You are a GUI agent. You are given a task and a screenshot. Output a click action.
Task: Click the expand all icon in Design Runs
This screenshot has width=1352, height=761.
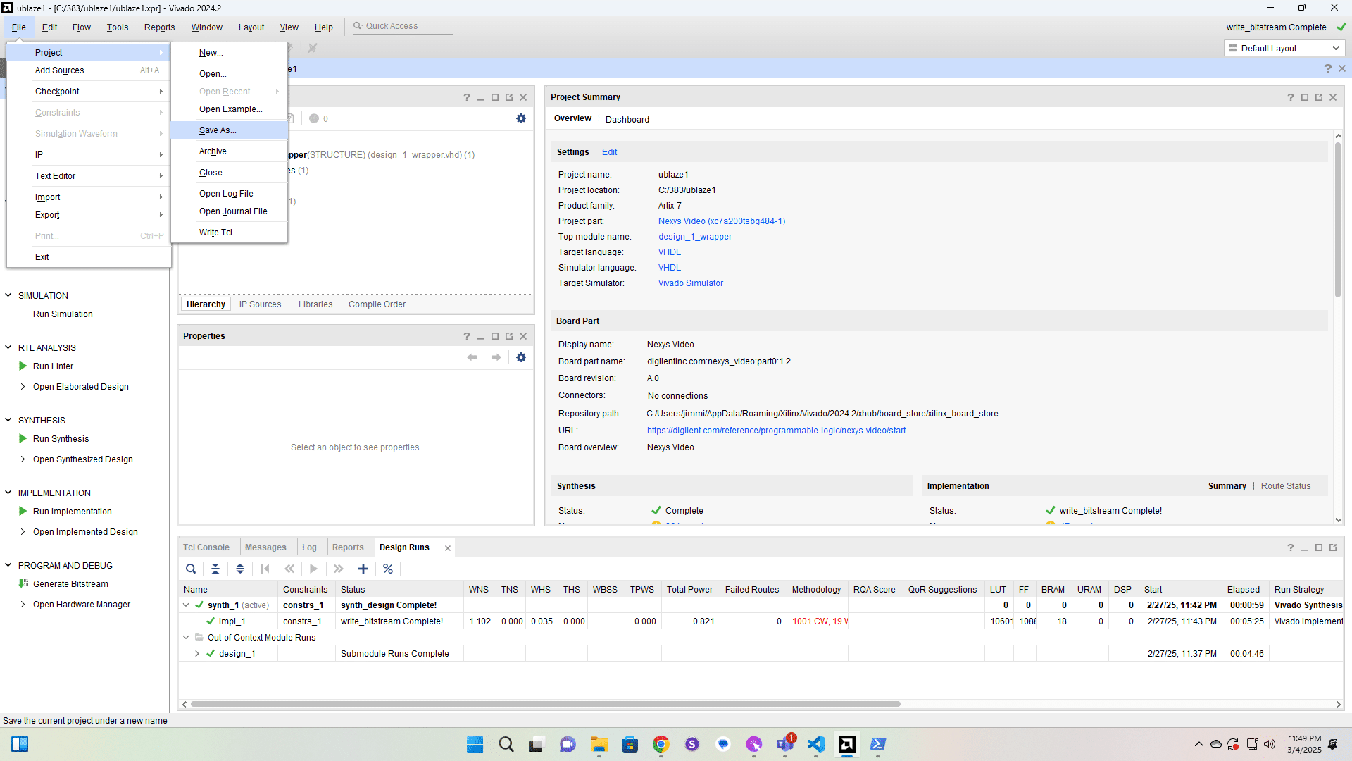click(x=240, y=569)
